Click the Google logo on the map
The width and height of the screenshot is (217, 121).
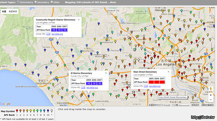click(5, 104)
